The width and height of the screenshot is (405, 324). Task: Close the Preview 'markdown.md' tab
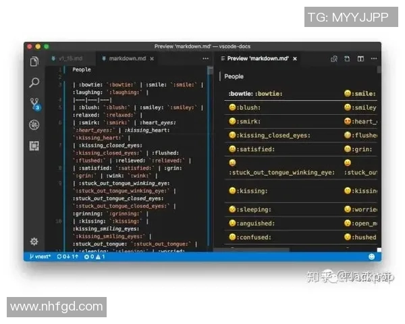pos(295,59)
